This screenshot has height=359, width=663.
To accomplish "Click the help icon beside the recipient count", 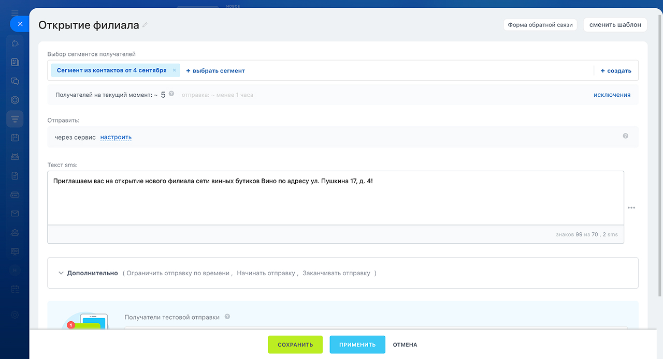I will pos(171,94).
